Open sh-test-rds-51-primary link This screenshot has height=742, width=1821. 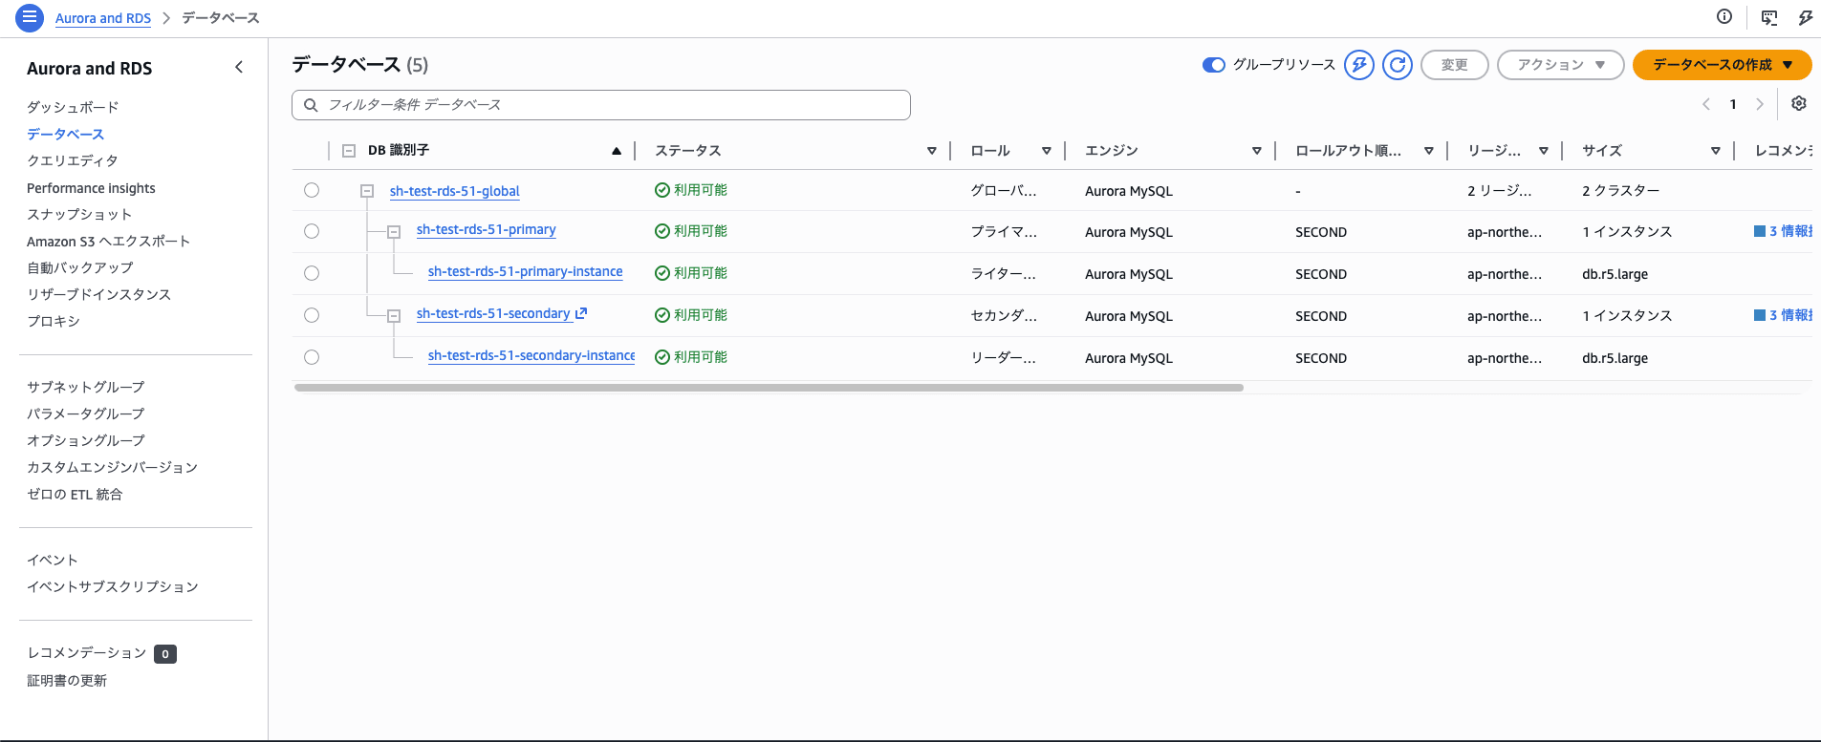[487, 229]
